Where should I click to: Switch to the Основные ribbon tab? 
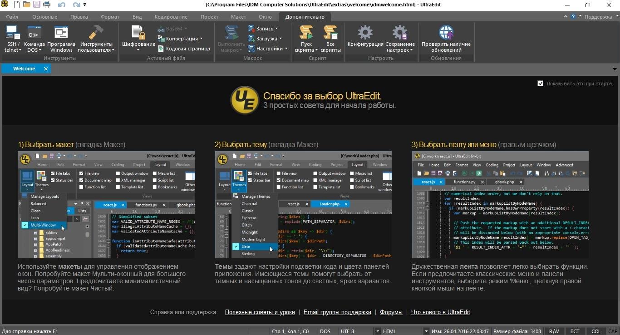point(44,17)
